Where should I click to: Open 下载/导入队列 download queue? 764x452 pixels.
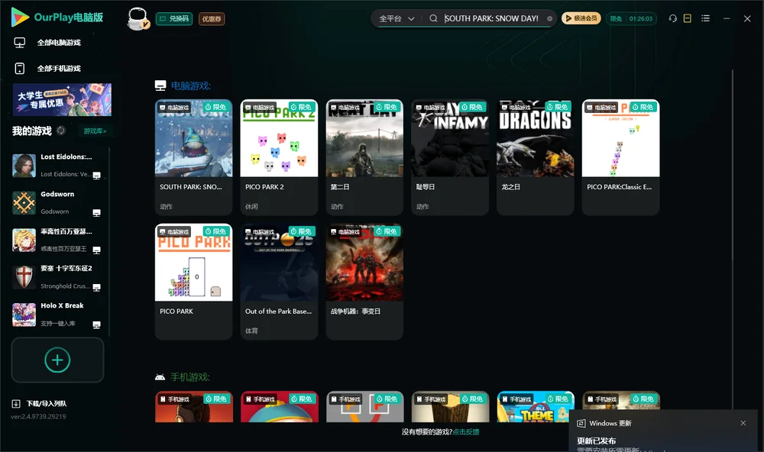point(39,403)
